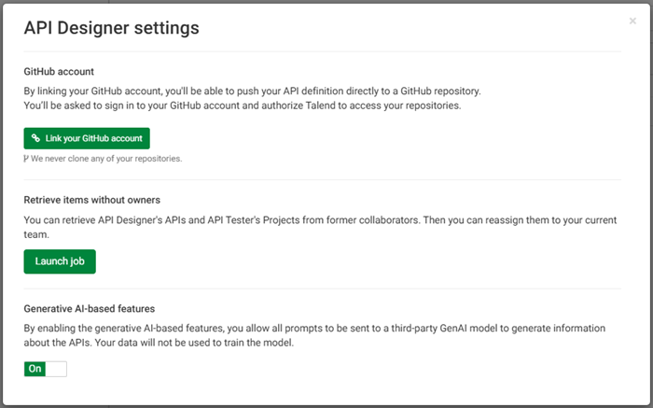
Task: Click the green On label of the switch
Action: [x=35, y=369]
